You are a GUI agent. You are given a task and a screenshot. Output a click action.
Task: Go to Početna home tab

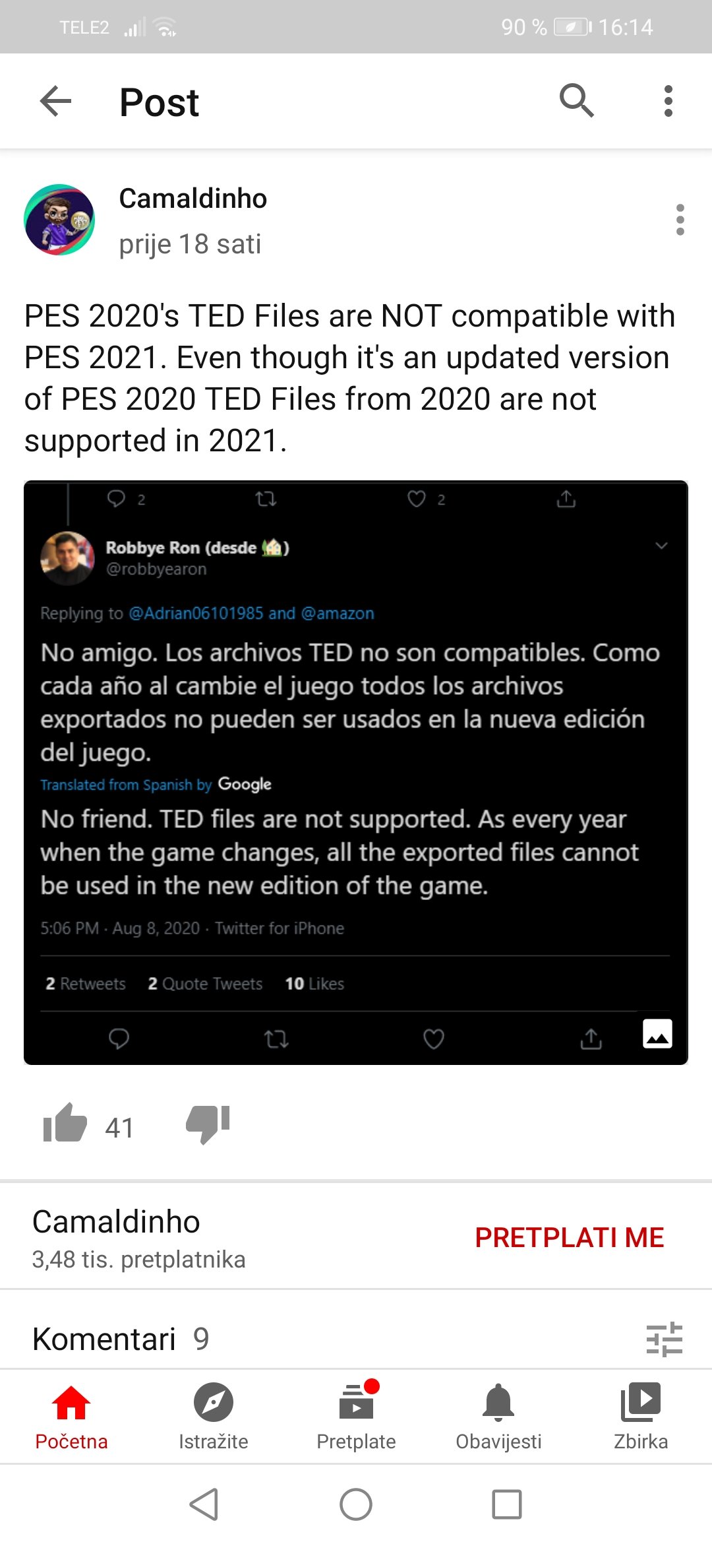pyautogui.click(x=71, y=1416)
